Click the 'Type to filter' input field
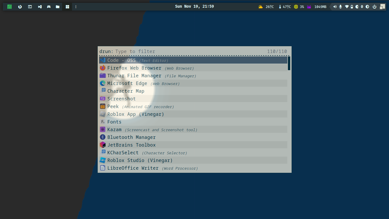Screen dimensions: 389x219 (x=188, y=51)
